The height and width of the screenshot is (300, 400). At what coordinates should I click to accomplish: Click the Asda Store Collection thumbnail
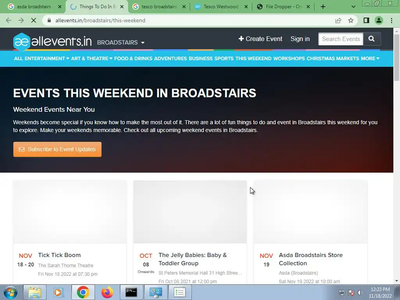(x=311, y=212)
